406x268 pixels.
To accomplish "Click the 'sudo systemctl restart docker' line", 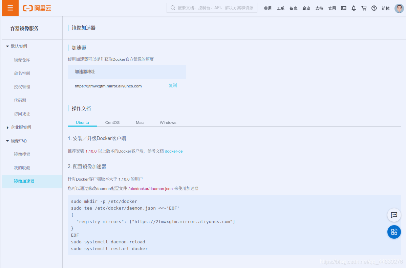I will pos(109,249).
